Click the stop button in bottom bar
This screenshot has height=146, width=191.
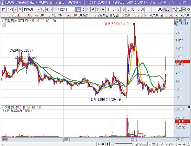coord(107,144)
